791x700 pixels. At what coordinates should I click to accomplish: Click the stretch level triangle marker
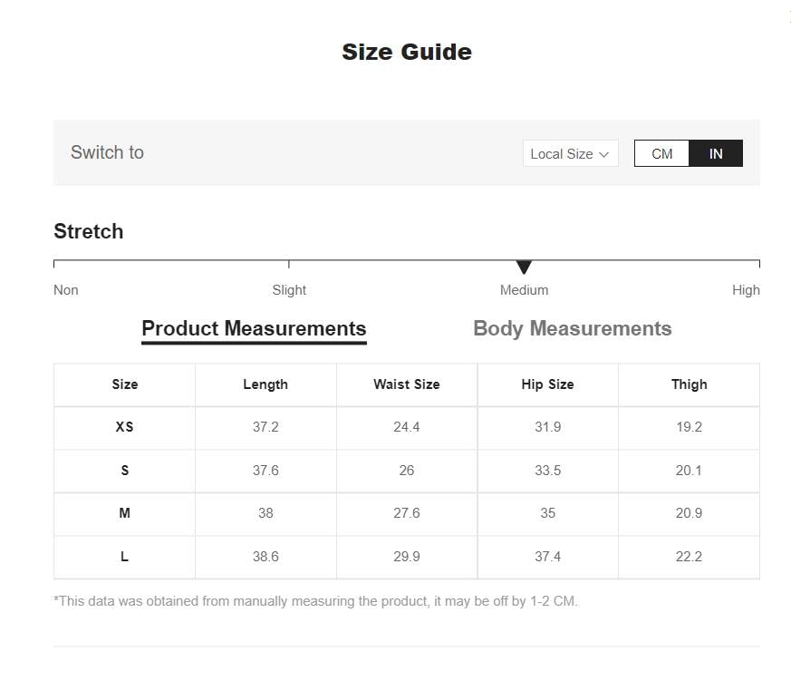click(524, 267)
